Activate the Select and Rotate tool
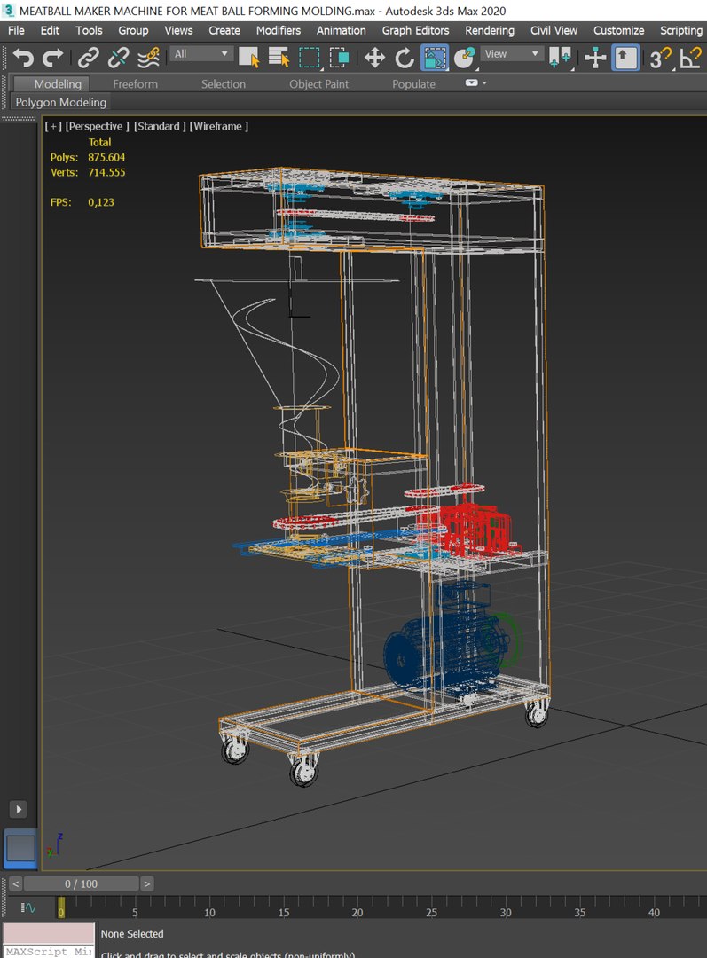Image resolution: width=707 pixels, height=958 pixels. click(x=405, y=58)
